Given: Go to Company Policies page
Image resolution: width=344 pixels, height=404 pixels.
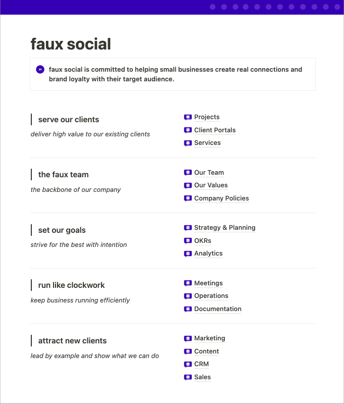Looking at the screenshot, I should tap(222, 198).
